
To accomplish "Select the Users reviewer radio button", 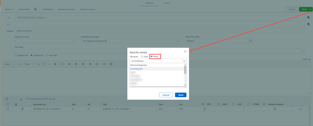I will point(142,57).
